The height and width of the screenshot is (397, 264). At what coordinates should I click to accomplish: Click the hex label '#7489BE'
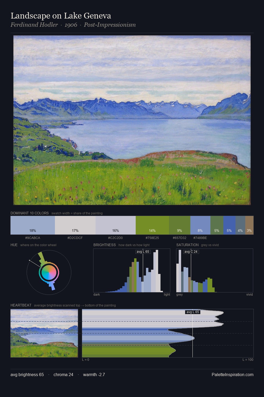[x=200, y=238]
